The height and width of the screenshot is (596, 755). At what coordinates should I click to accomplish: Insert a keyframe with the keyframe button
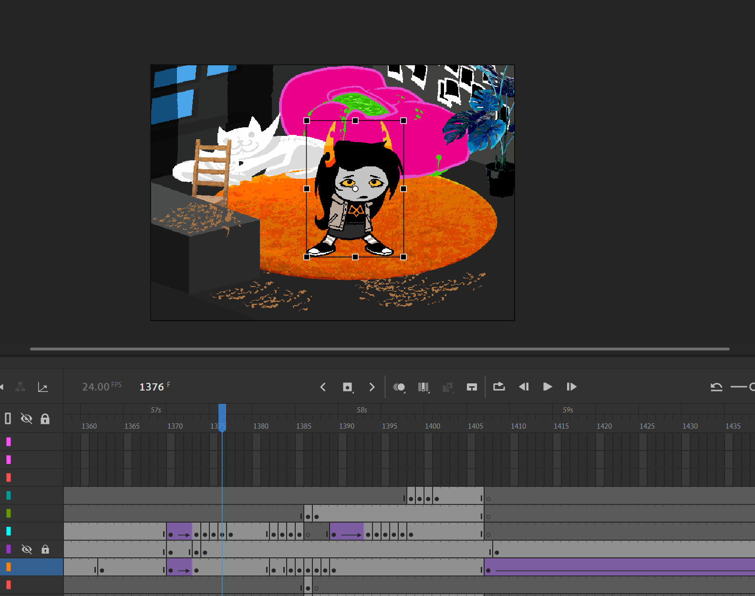click(x=348, y=387)
